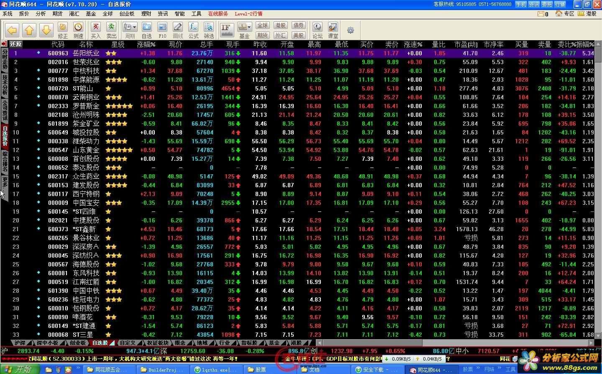Click the 外汇 forex button

point(280,35)
